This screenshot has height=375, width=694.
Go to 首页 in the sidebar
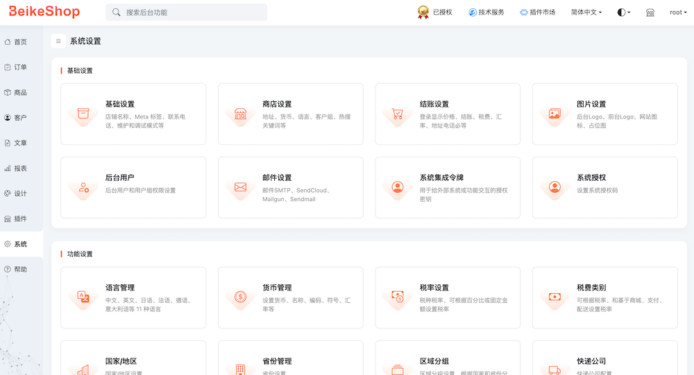coord(22,42)
